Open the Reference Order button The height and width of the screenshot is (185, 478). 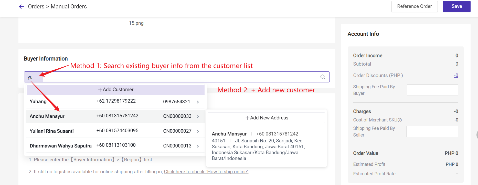[414, 6]
